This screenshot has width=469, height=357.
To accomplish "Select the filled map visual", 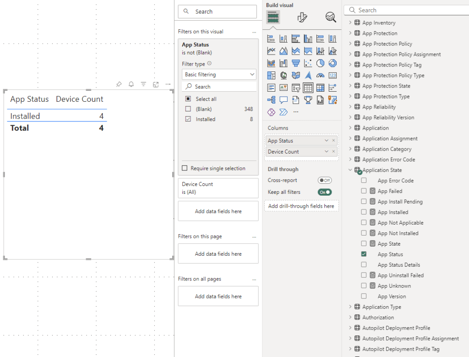I will (x=295, y=76).
